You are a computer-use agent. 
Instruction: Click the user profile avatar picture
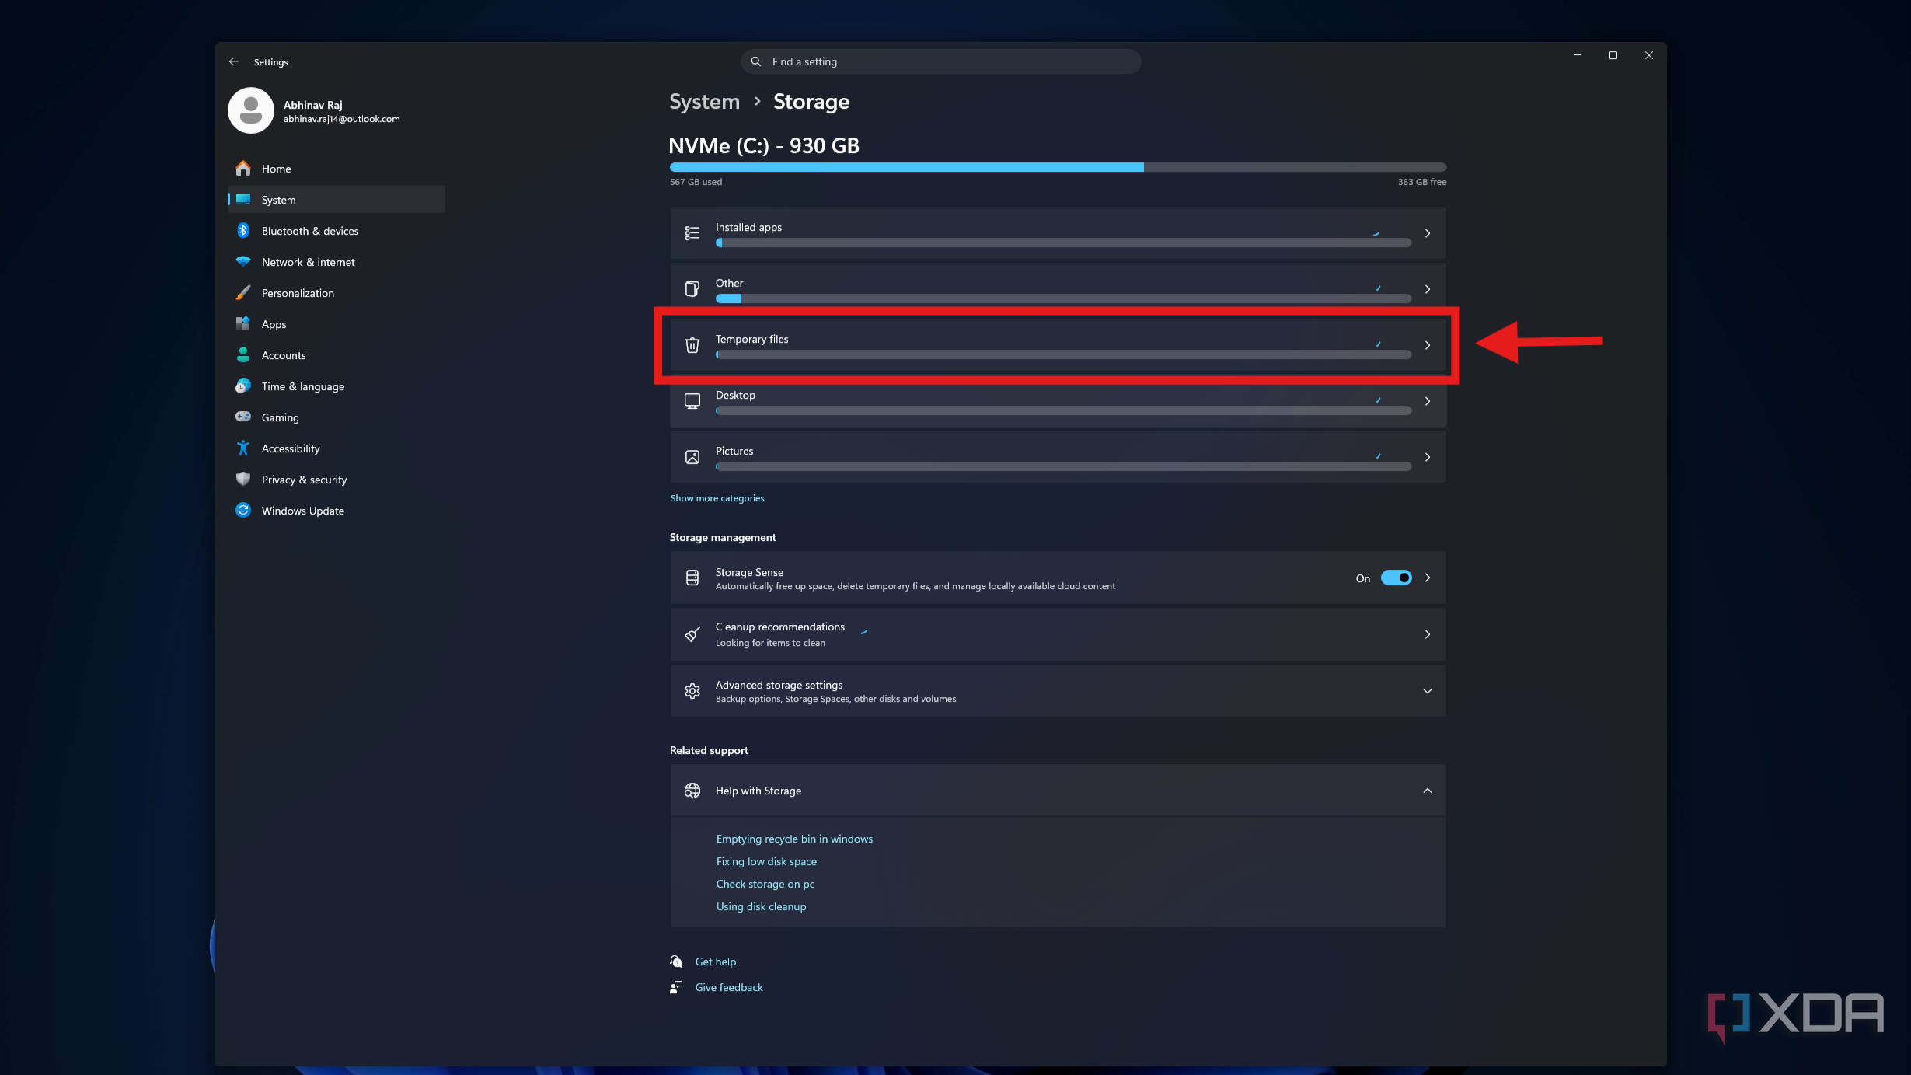250,110
